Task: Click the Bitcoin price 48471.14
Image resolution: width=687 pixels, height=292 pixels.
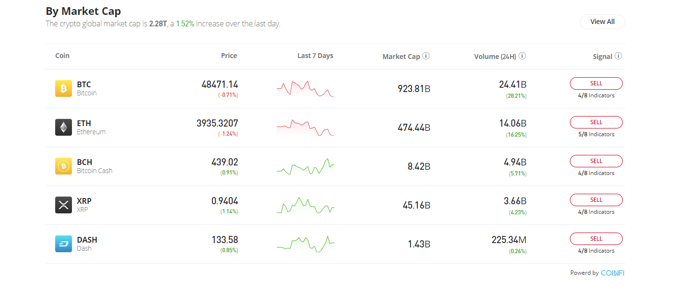Action: (x=220, y=84)
